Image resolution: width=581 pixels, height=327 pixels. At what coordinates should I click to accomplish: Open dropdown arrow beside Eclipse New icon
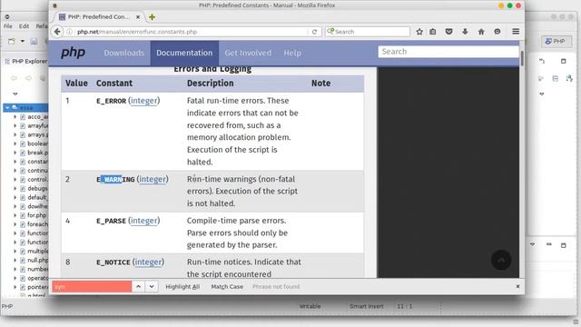22,41
